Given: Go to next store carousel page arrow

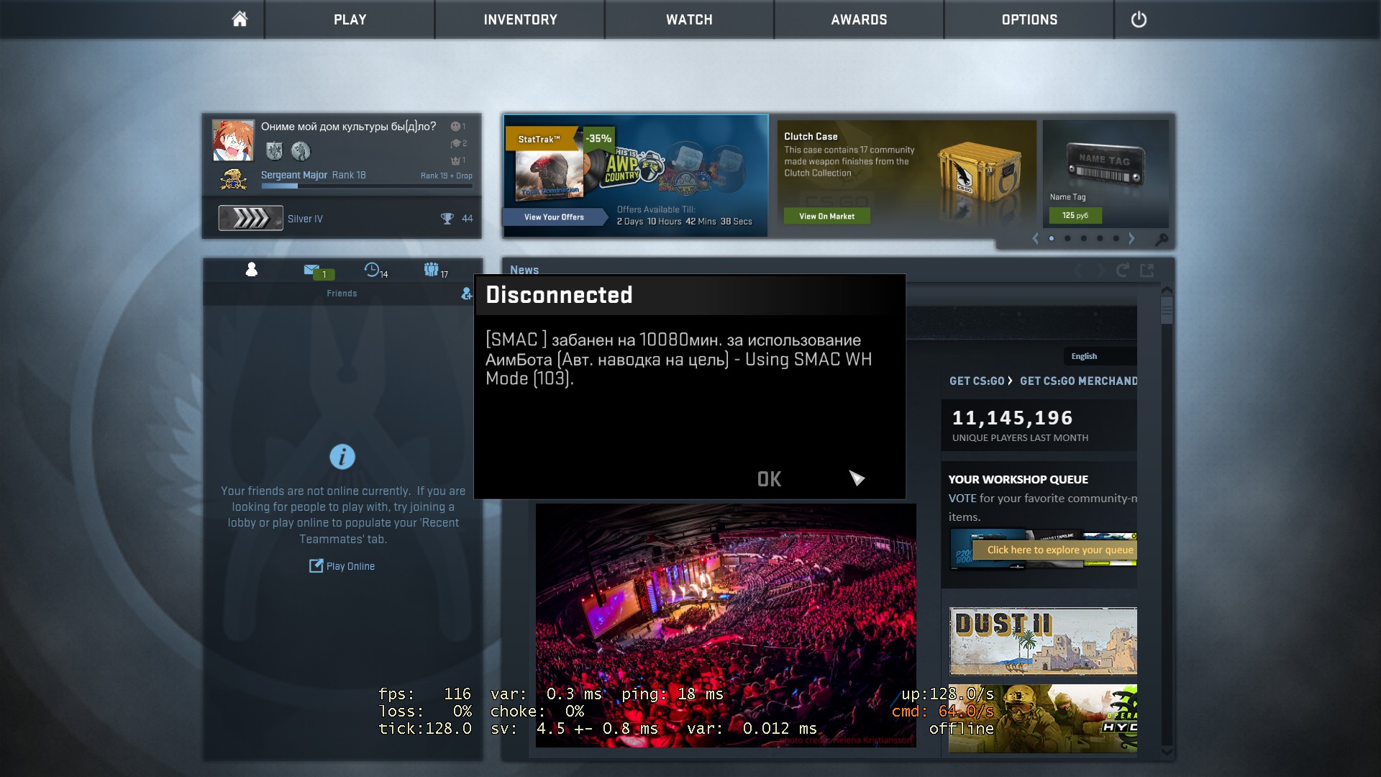Looking at the screenshot, I should [x=1131, y=238].
